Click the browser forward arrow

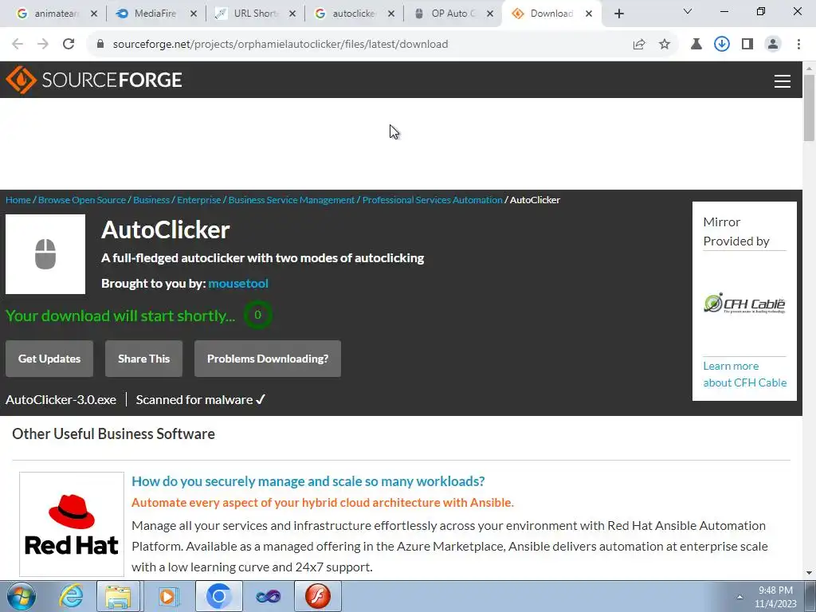pyautogui.click(x=43, y=44)
